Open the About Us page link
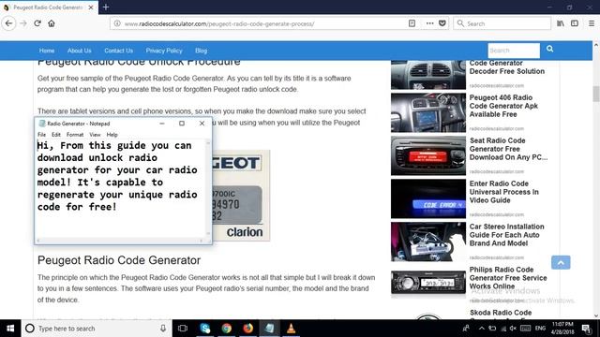Screen dimensions: 600x337 click(x=79, y=51)
